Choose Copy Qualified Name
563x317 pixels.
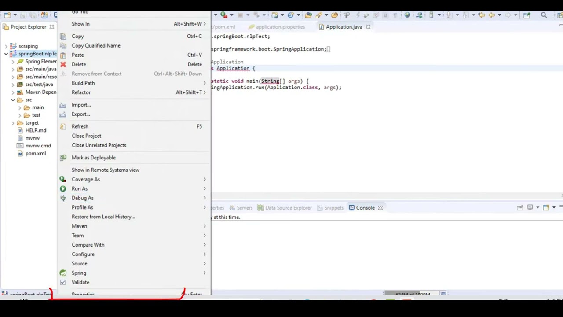pos(134,45)
